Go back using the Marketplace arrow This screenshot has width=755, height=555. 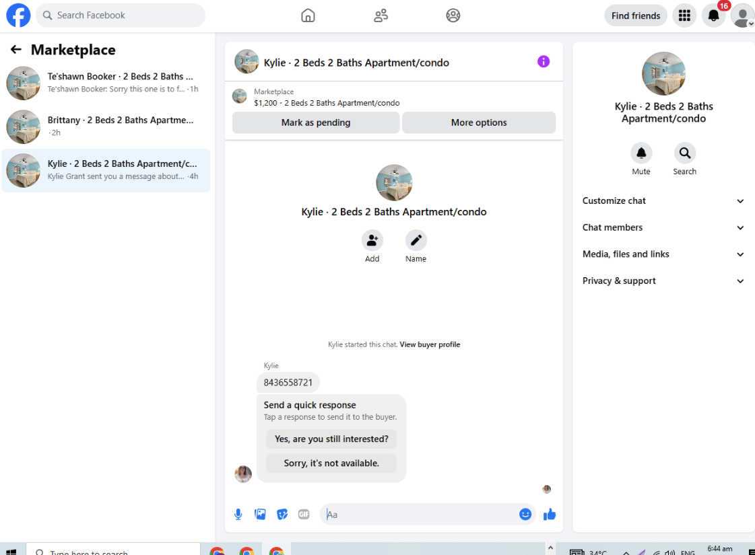16,50
